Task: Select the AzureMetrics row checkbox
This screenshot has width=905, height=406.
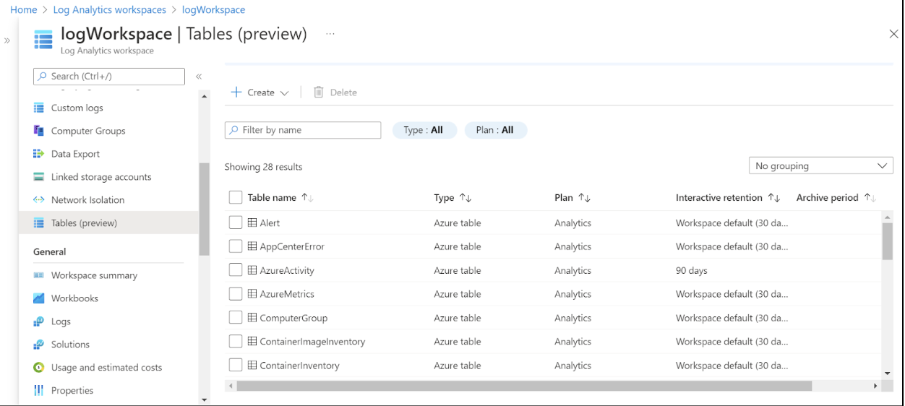Action: tap(235, 294)
